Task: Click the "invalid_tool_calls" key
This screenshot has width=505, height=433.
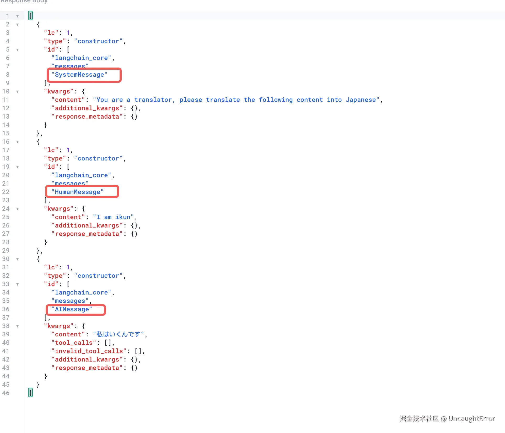Action: pyautogui.click(x=89, y=351)
